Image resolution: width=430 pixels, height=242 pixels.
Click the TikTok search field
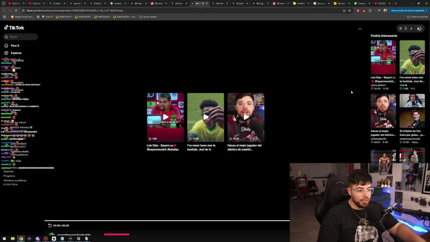tap(21, 37)
